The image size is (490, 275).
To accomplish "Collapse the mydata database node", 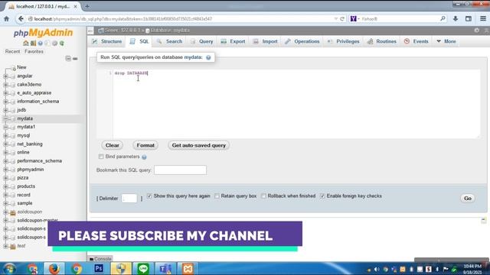I will [5, 119].
